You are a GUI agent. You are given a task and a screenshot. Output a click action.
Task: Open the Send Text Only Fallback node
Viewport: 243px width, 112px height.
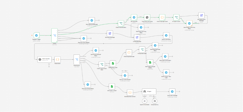84,39
